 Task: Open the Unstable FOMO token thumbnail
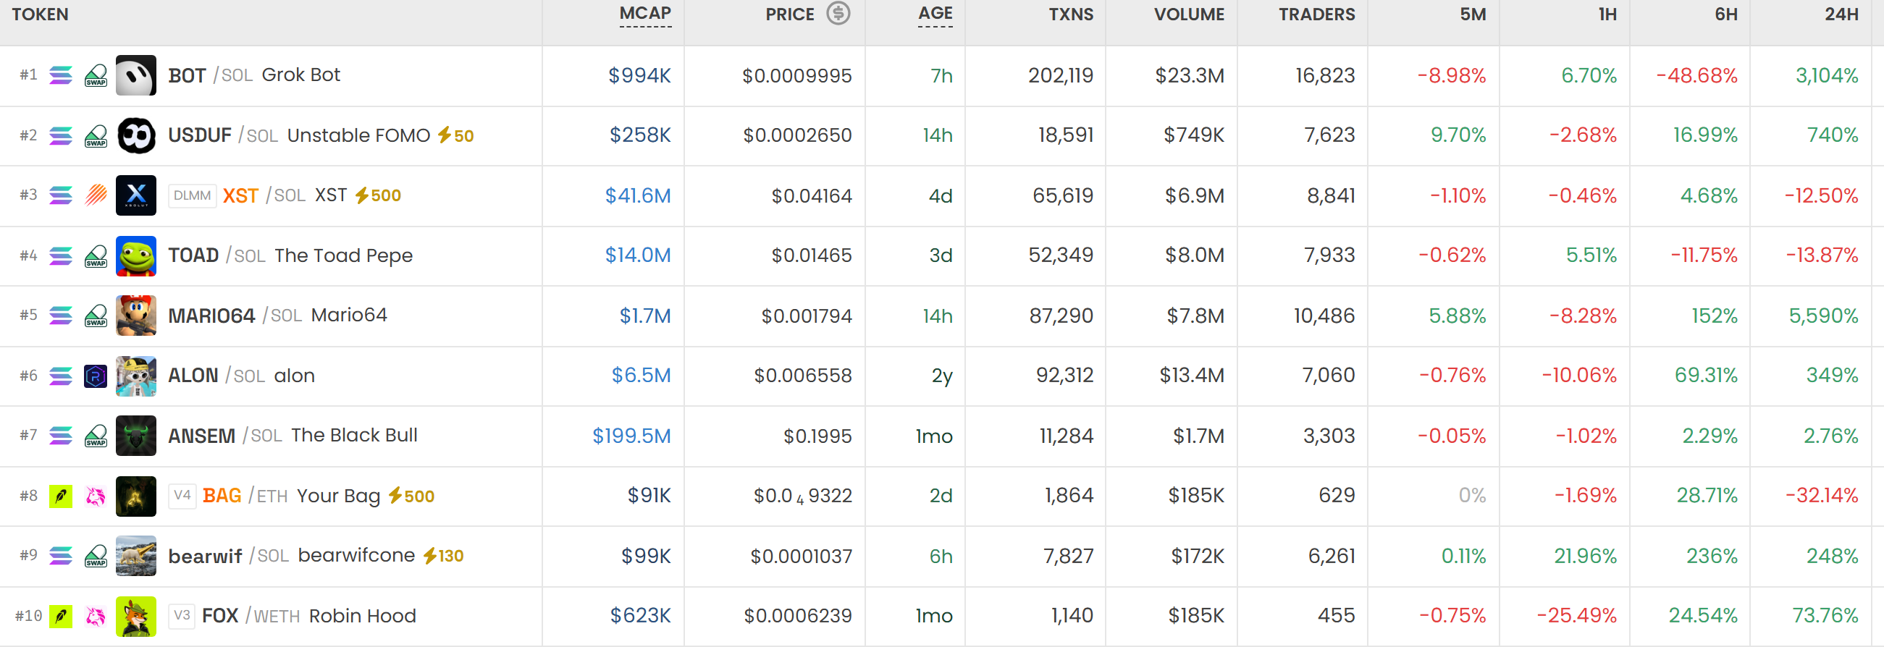pyautogui.click(x=136, y=135)
